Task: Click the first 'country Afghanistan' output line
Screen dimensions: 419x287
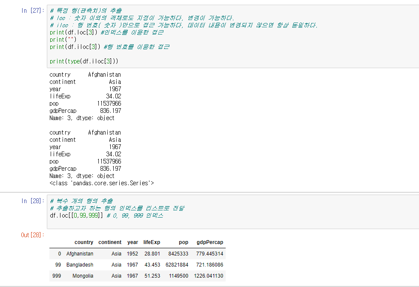Action: [85, 75]
